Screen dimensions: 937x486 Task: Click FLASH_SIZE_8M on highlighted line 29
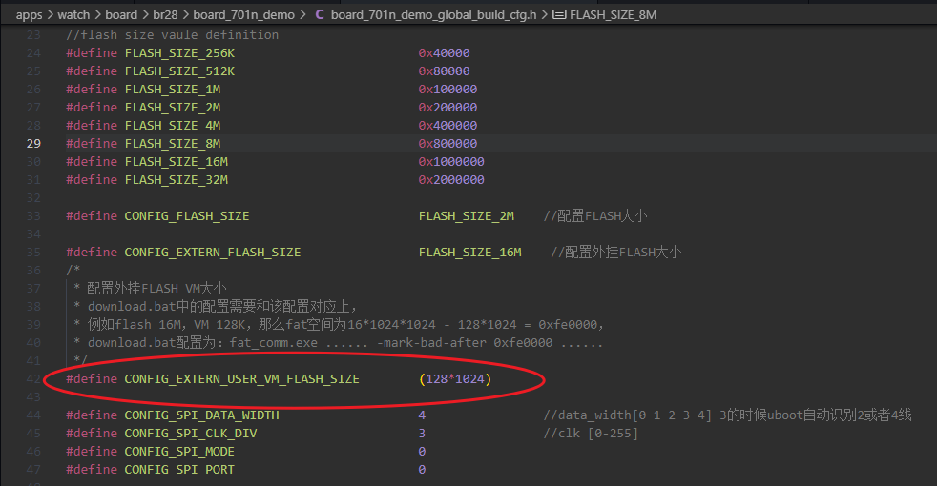pos(172,144)
